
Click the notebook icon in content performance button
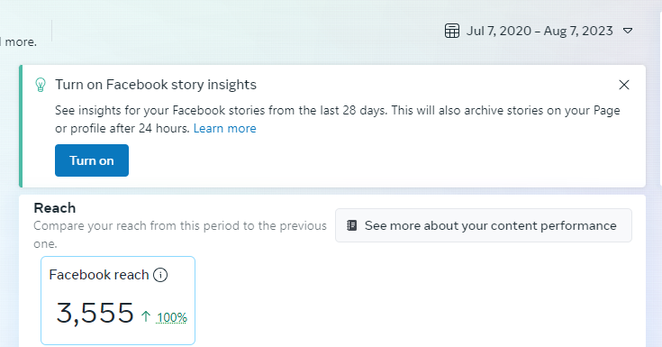351,225
